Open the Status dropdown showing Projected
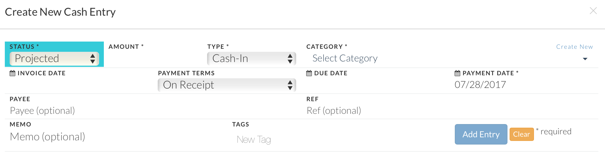The width and height of the screenshot is (605, 162). coord(54,58)
